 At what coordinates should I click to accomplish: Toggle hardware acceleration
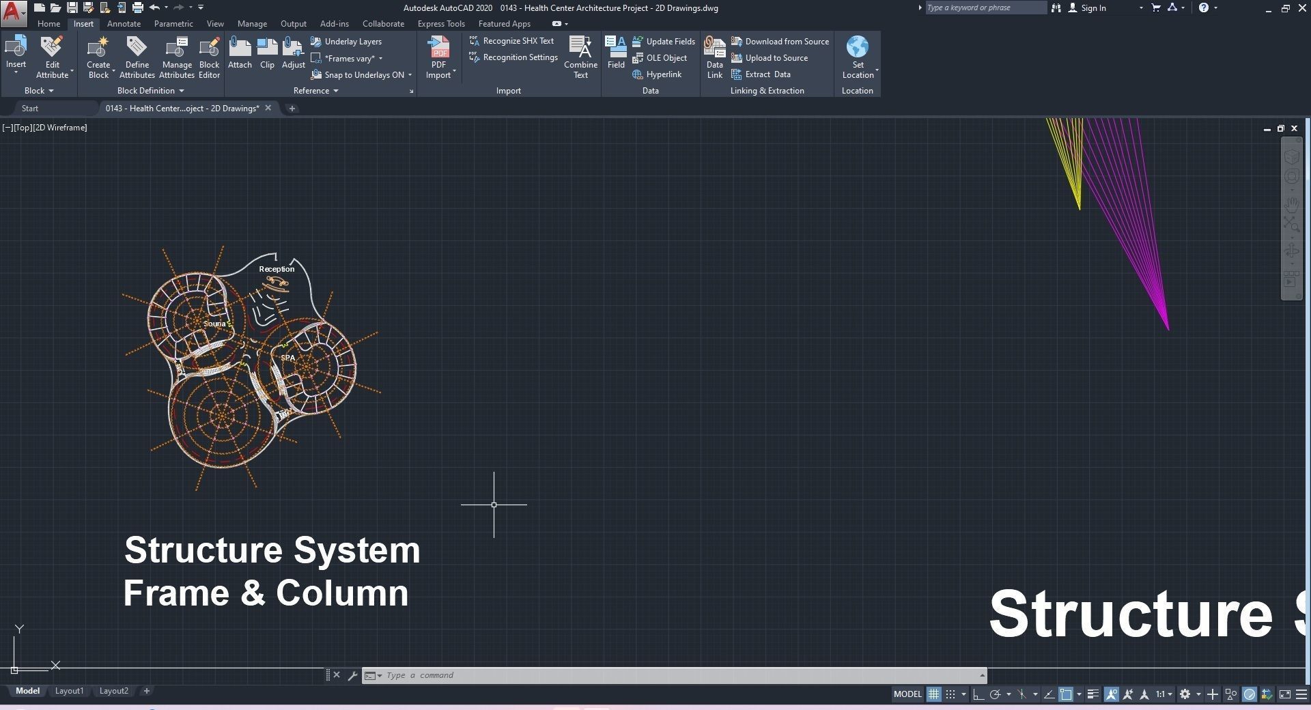pyautogui.click(x=1250, y=694)
